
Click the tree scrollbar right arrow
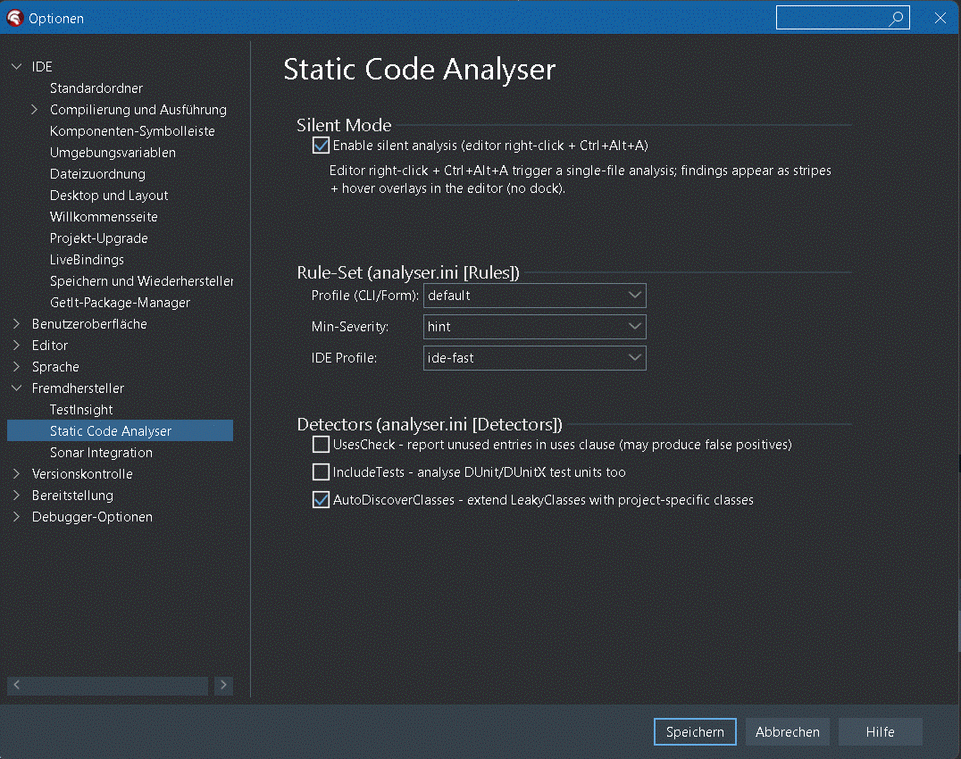pyautogui.click(x=223, y=685)
